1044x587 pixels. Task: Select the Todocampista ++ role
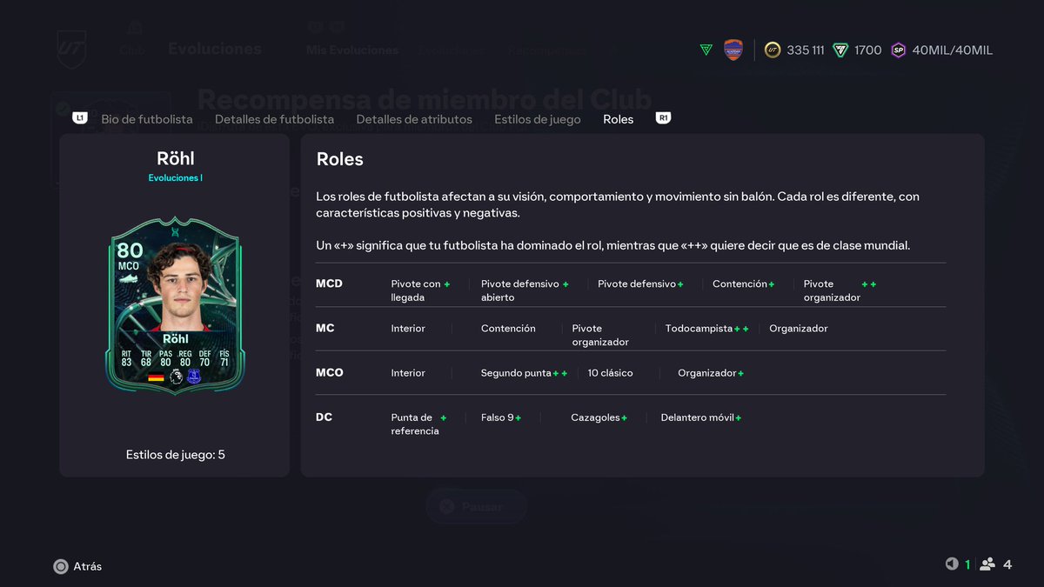coord(706,328)
